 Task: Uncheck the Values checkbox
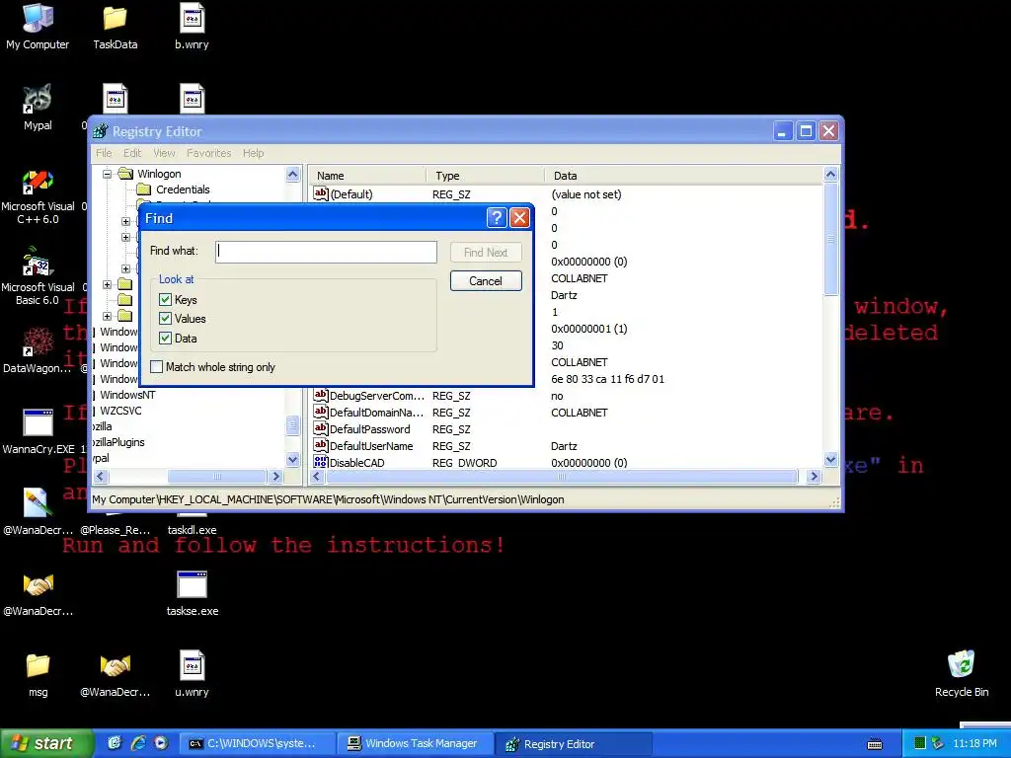(x=165, y=319)
